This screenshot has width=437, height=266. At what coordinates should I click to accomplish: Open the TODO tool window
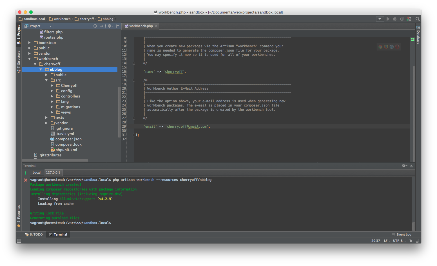tap(34, 234)
